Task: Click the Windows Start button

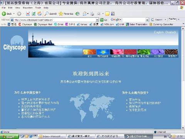Action: 9,137
